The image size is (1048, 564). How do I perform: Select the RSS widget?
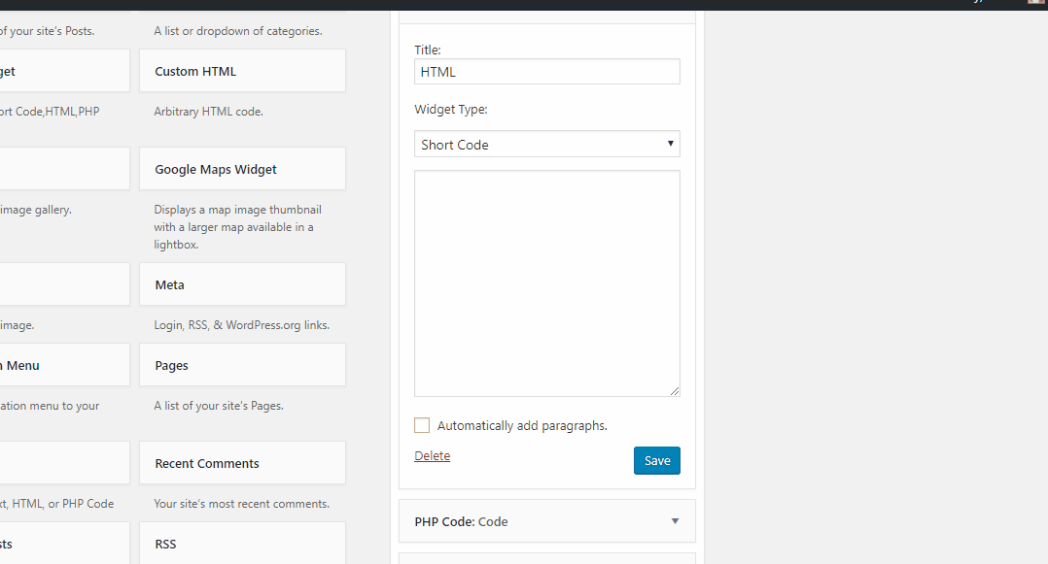(x=242, y=544)
